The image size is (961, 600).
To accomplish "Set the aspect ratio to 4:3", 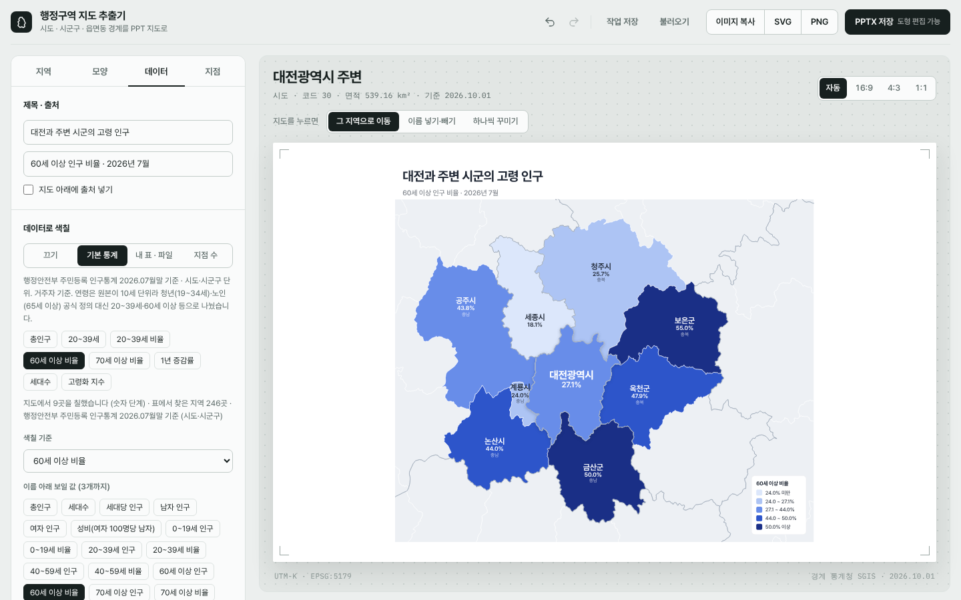I will pyautogui.click(x=894, y=88).
